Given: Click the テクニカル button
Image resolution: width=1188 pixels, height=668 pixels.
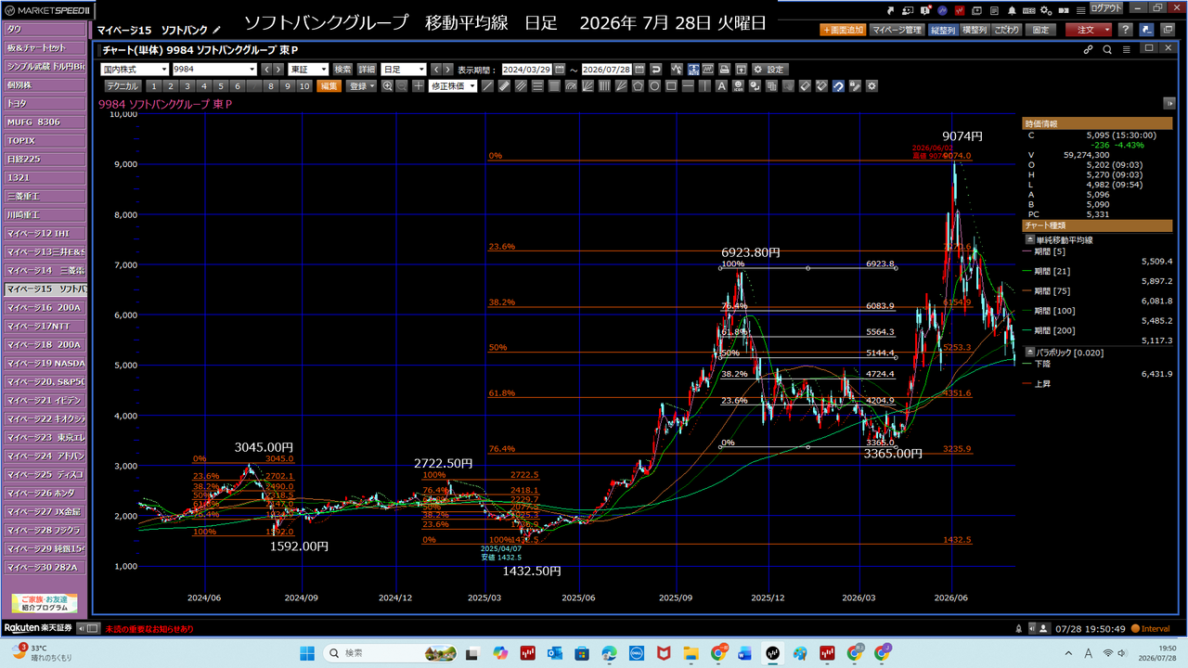Looking at the screenshot, I should [123, 86].
